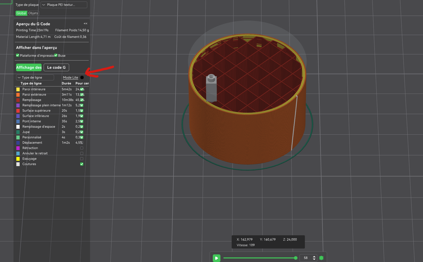423x262 pixels.
Task: Click the green layers icon beside layer number
Action: (x=321, y=258)
